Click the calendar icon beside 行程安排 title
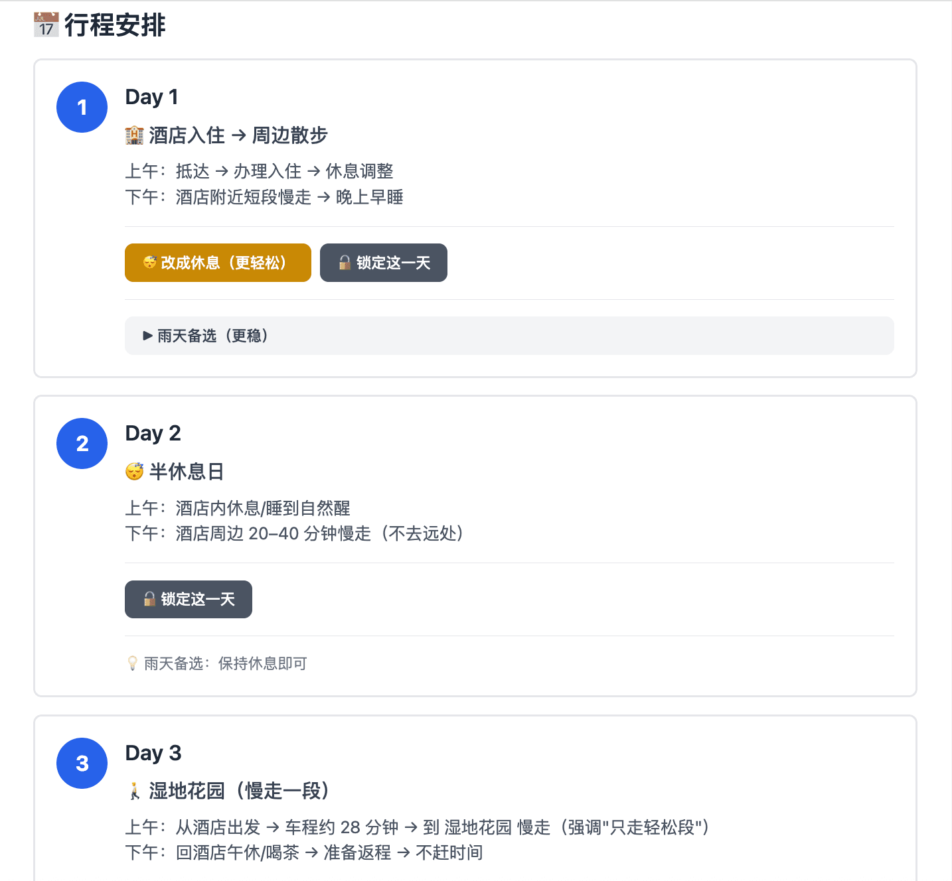This screenshot has width=952, height=881. tap(46, 25)
